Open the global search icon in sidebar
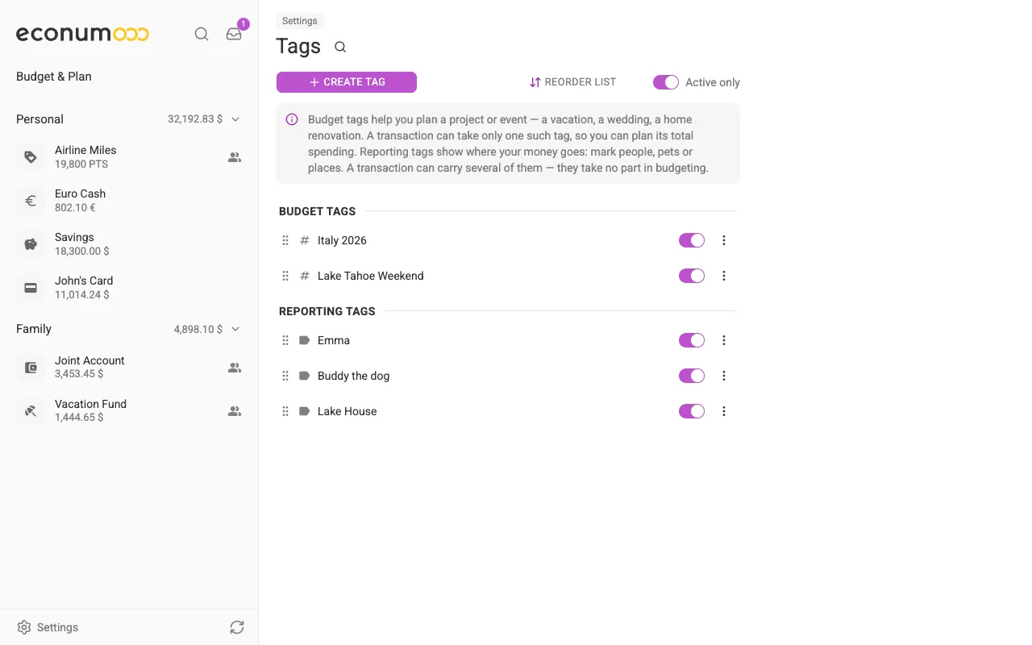This screenshot has width=1032, height=645. [x=202, y=34]
